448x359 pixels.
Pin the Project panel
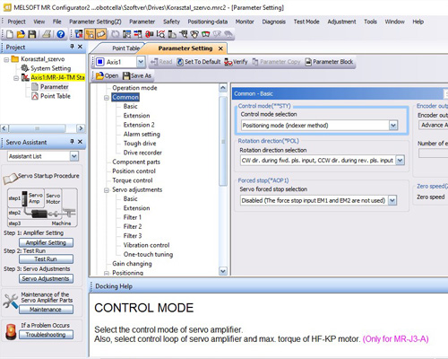coord(72,47)
